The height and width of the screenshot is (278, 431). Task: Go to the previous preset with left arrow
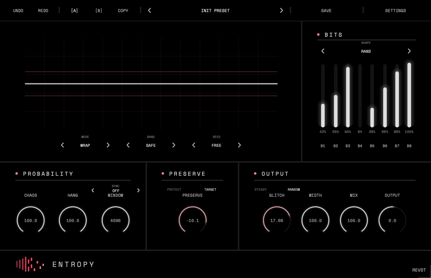click(x=149, y=10)
